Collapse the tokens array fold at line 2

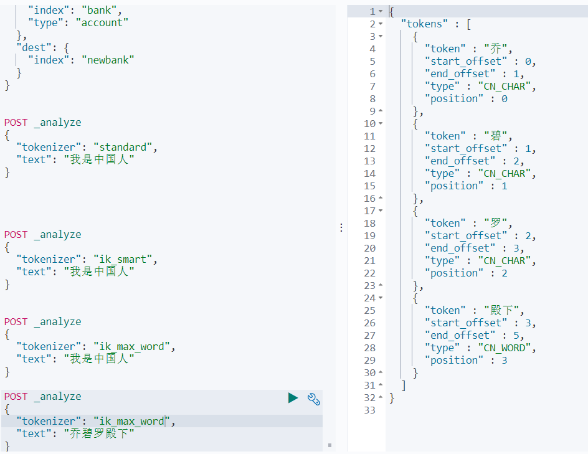(x=381, y=24)
